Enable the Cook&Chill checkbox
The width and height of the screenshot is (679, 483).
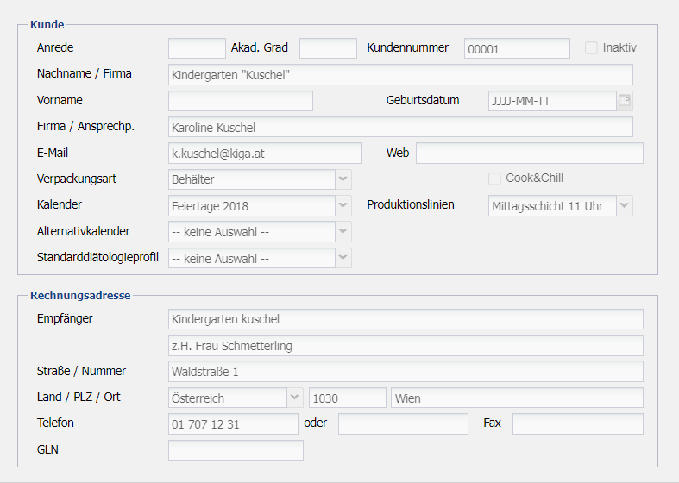(x=494, y=179)
